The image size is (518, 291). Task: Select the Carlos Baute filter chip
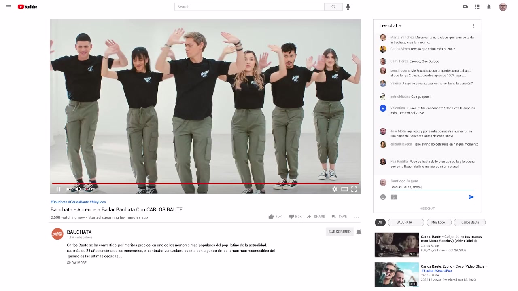point(470,222)
